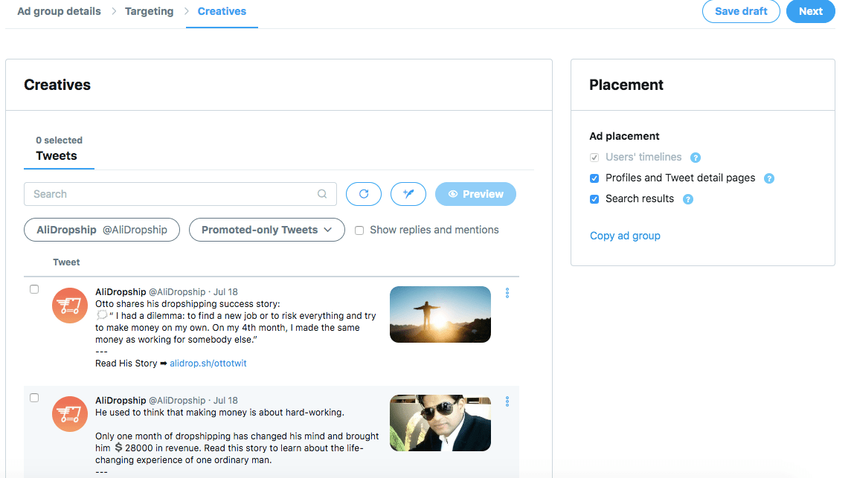This screenshot has height=478, width=854.
Task: Click the AliDropship account selector pill
Action: pyautogui.click(x=101, y=230)
